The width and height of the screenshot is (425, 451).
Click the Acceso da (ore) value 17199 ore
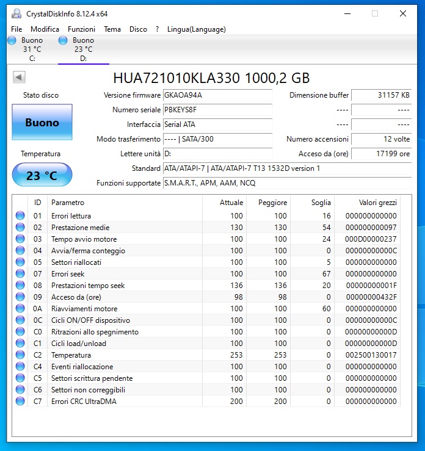click(381, 154)
